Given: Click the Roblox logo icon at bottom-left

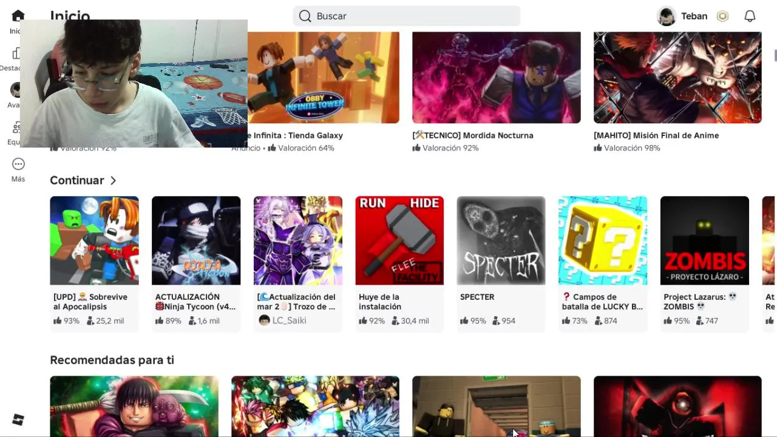Looking at the screenshot, I should click(18, 419).
